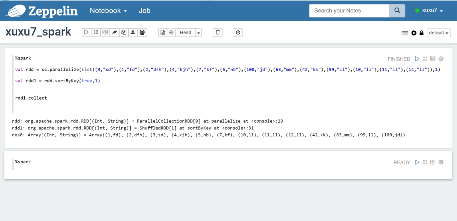Run all paragraphs in the notebook
457x221 pixels.
click(86, 33)
